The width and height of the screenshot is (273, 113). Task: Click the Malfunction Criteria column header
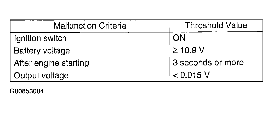[x=90, y=26]
